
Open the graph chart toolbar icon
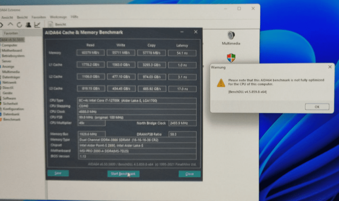(37, 25)
